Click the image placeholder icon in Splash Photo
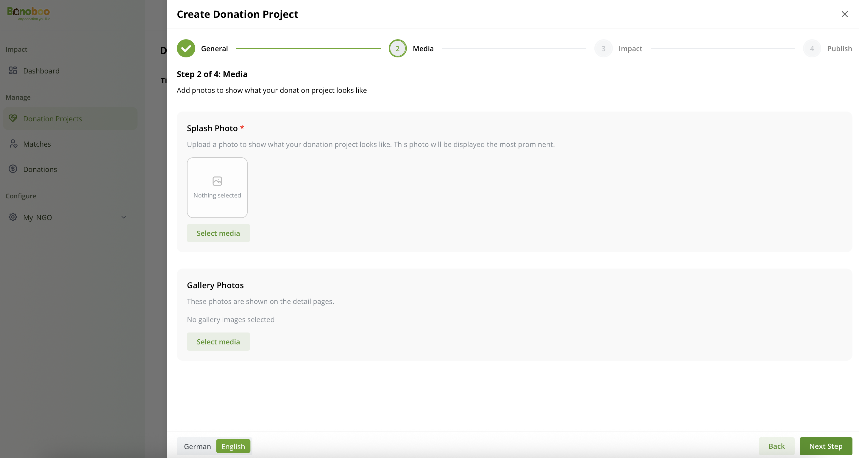Viewport: 859px width, 458px height. [217, 181]
